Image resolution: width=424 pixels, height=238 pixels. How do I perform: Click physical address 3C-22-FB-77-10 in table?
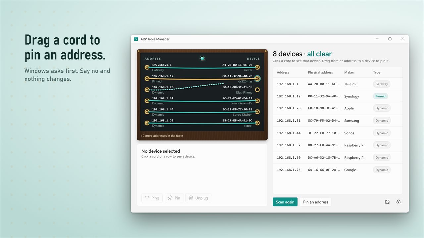click(x=324, y=133)
